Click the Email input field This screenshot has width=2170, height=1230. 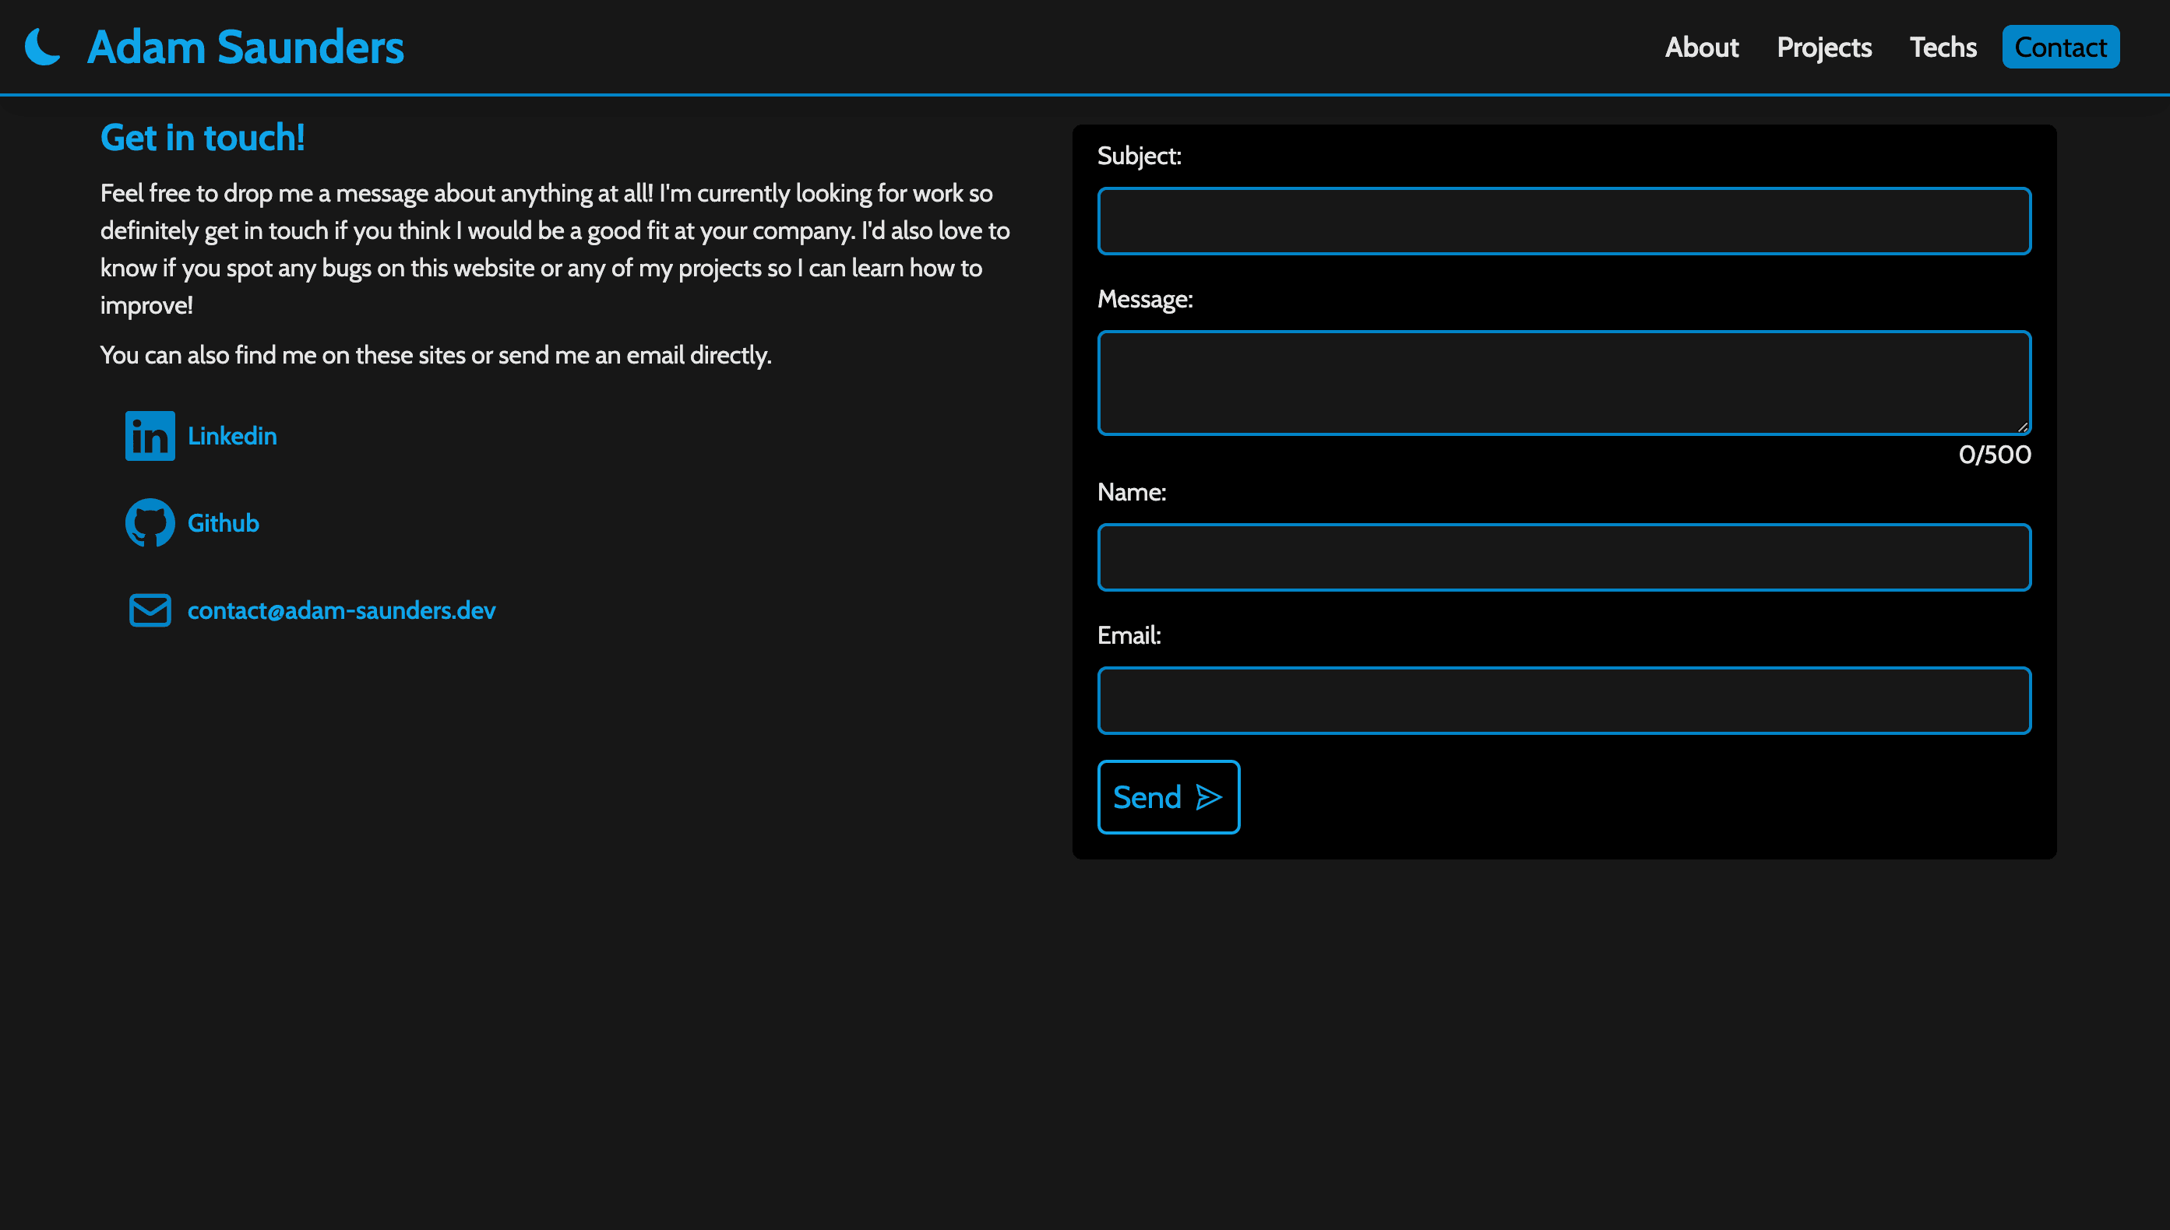click(1563, 700)
